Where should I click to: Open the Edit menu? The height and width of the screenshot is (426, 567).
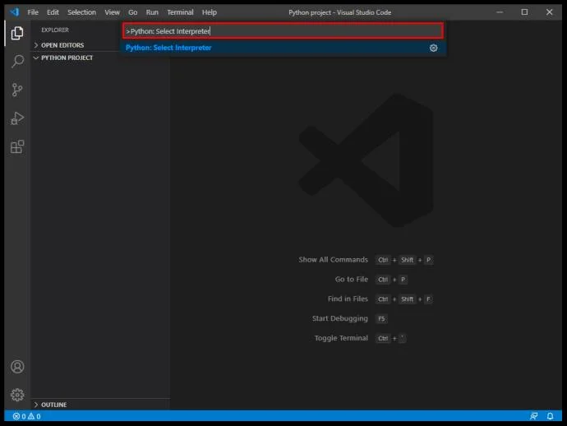click(53, 12)
